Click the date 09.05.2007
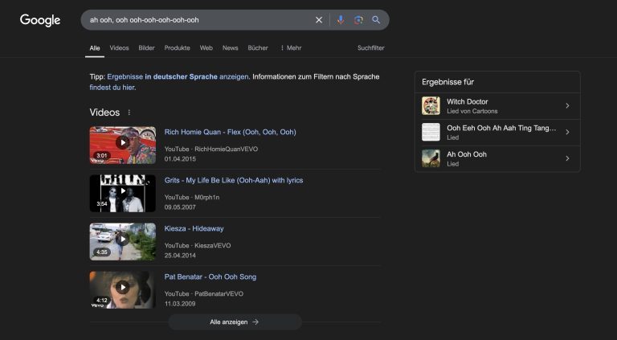 click(180, 207)
